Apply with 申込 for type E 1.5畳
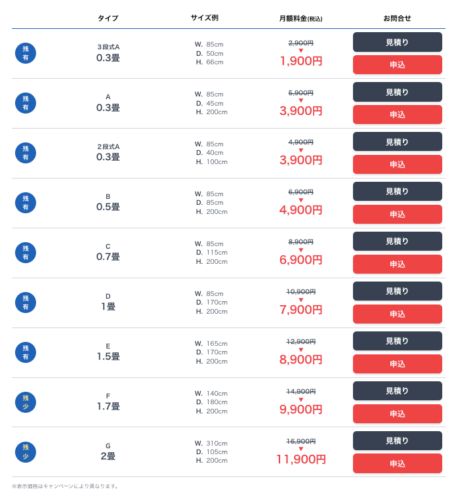The image size is (456, 504). pyautogui.click(x=397, y=364)
